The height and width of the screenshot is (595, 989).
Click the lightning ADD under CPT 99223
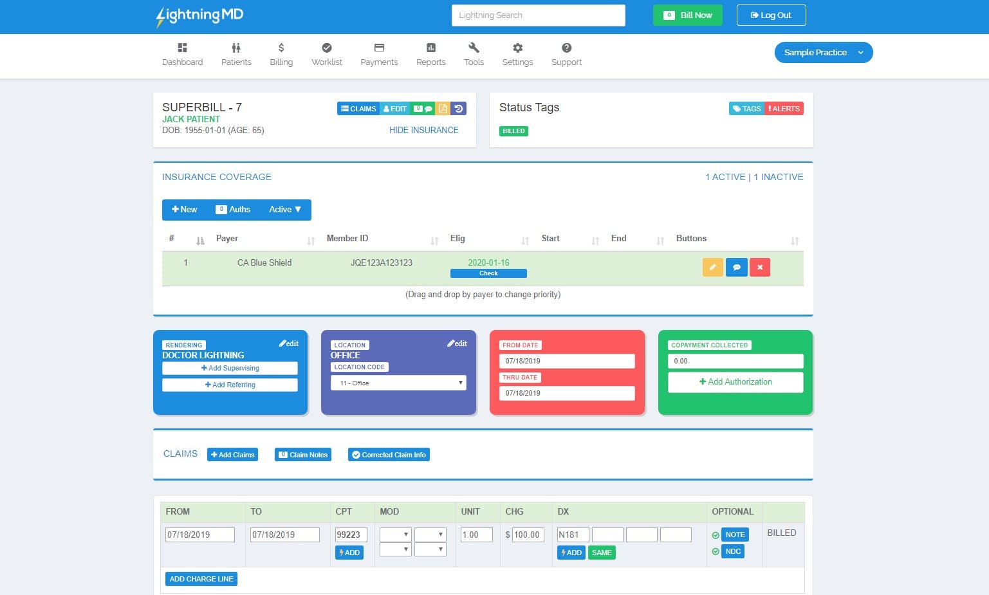(349, 552)
